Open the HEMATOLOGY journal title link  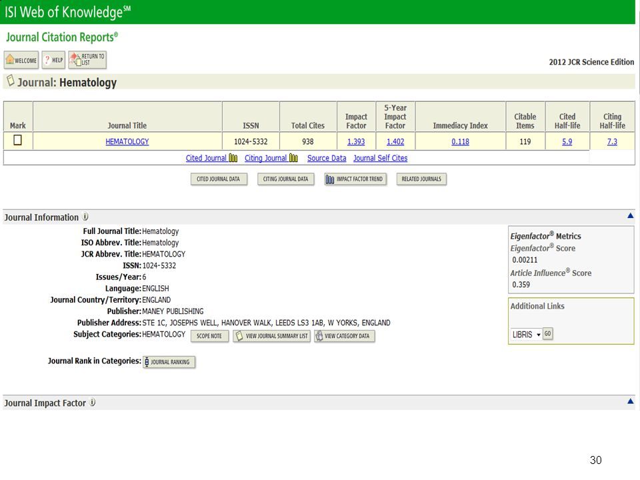[x=127, y=141]
